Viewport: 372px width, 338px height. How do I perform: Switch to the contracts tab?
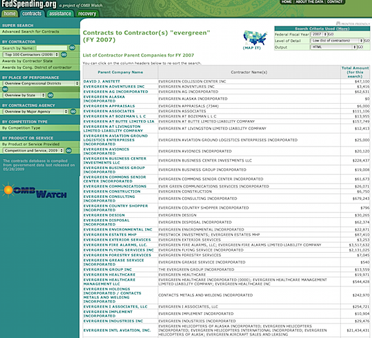32,14
